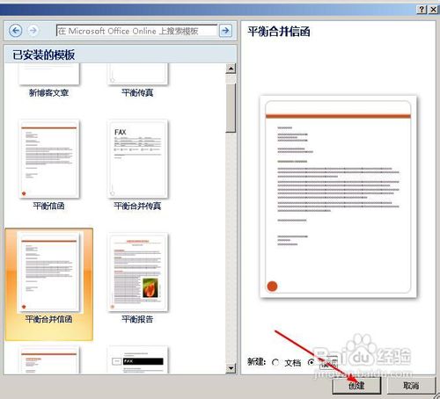Click the 平衡合并信函 preview page
This screenshot has width=440, height=399.
click(338, 196)
